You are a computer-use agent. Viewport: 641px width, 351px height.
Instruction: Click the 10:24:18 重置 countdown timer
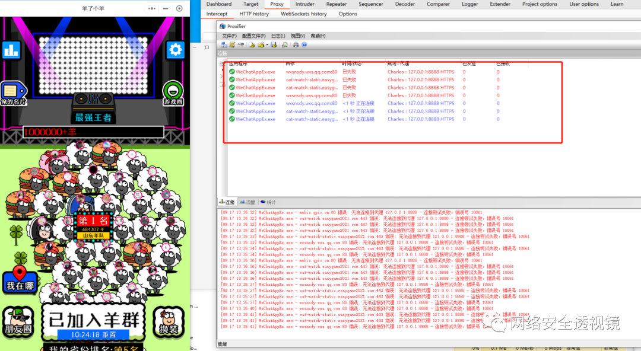tap(93, 334)
